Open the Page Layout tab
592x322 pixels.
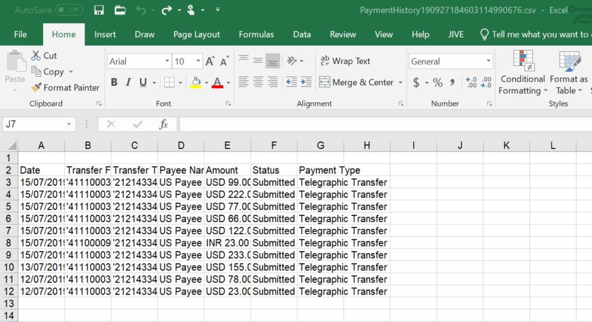click(197, 34)
